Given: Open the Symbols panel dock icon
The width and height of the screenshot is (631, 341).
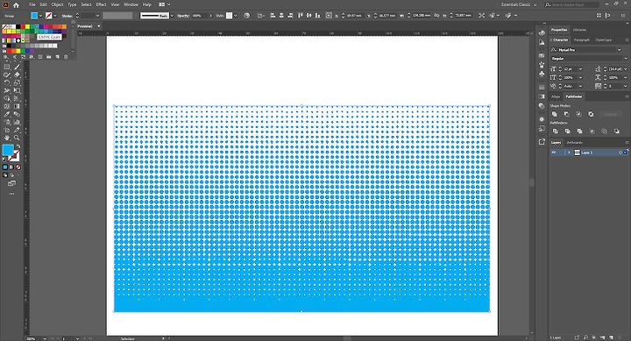Looking at the screenshot, I should click(x=542, y=74).
